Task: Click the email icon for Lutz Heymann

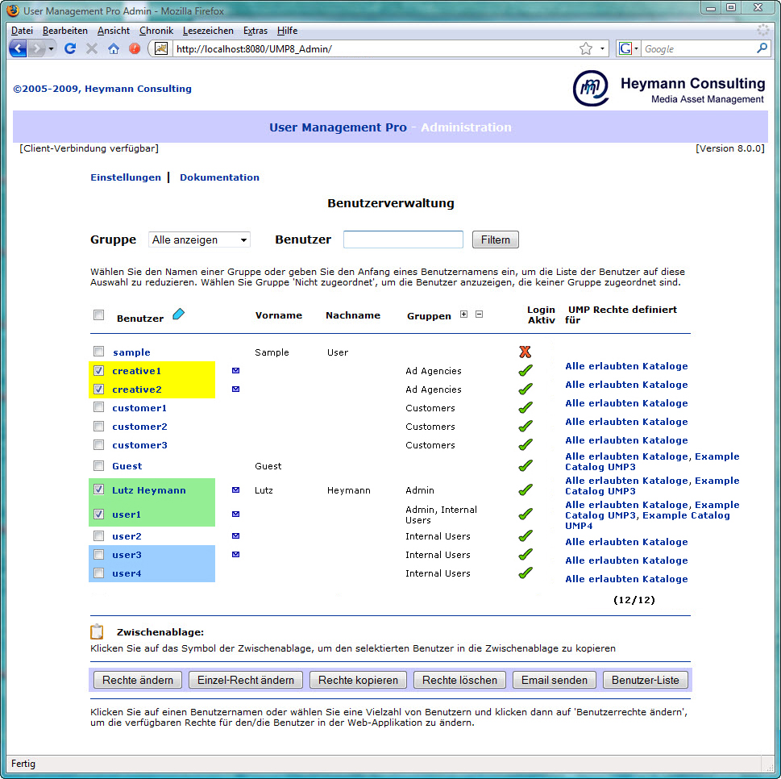Action: click(x=236, y=490)
